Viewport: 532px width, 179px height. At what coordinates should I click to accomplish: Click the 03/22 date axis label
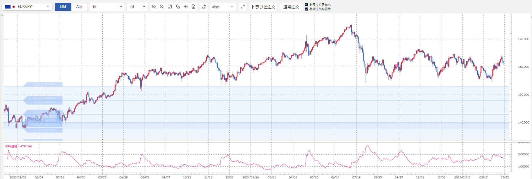click(504, 177)
